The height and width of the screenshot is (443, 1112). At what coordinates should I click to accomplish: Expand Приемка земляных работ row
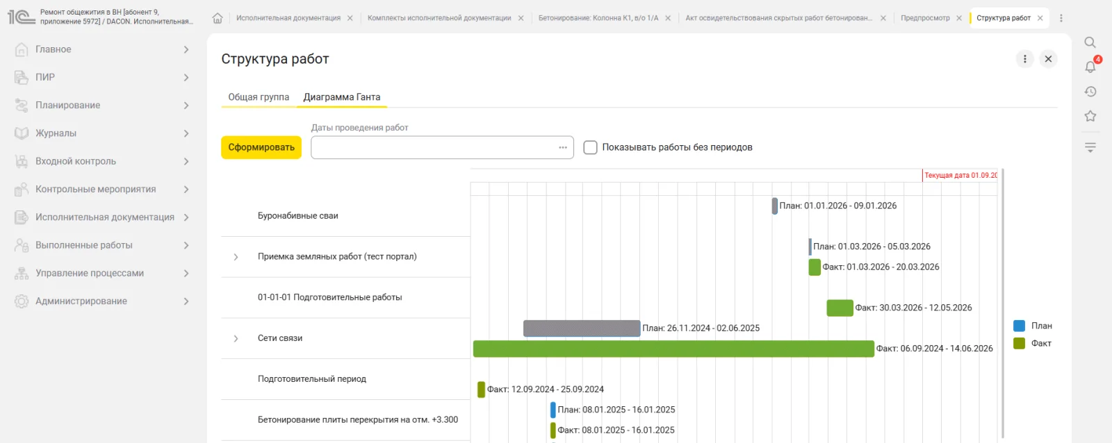(x=236, y=257)
